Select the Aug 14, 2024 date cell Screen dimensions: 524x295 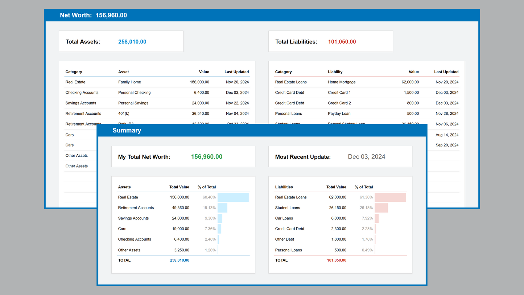(x=447, y=135)
